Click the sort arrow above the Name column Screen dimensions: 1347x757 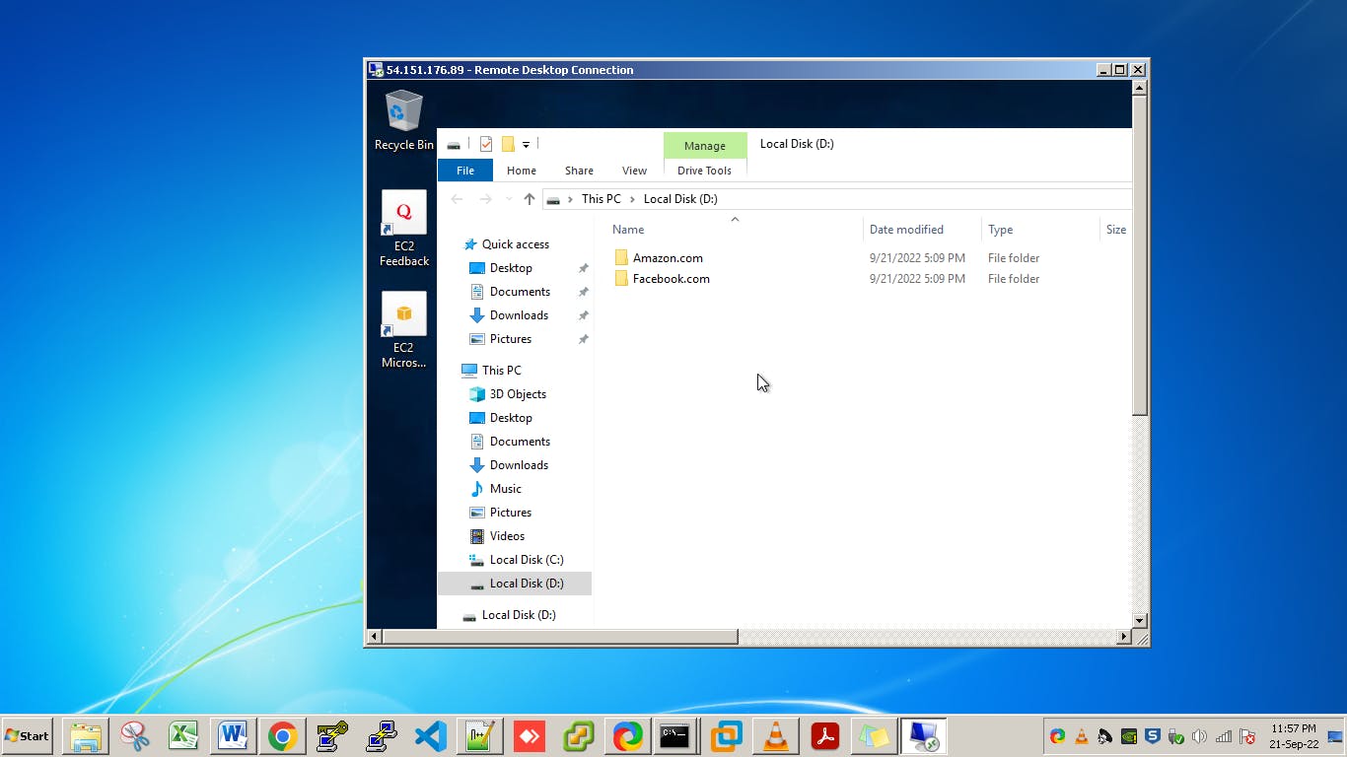click(735, 220)
